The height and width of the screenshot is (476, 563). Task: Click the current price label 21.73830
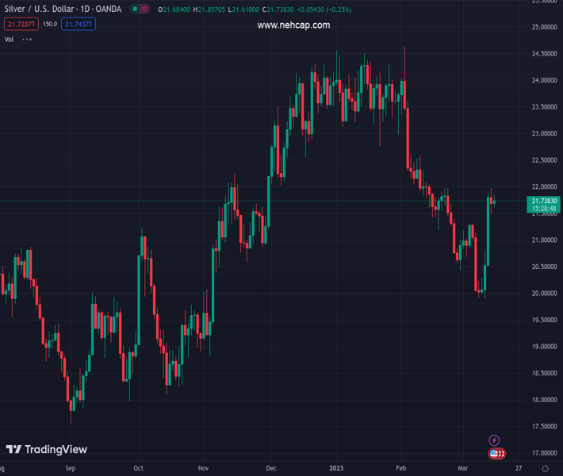tap(545, 202)
